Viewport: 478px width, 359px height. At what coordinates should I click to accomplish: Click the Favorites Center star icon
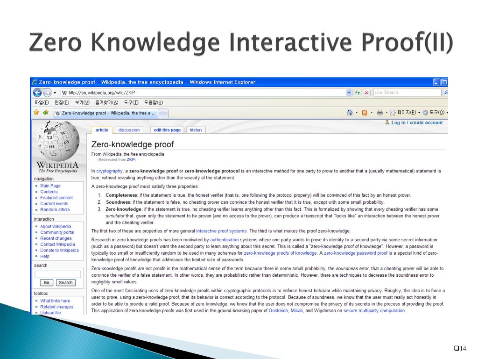pyautogui.click(x=36, y=113)
